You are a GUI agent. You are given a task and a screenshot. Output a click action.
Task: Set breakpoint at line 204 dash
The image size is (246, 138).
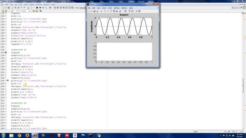click(6, 84)
